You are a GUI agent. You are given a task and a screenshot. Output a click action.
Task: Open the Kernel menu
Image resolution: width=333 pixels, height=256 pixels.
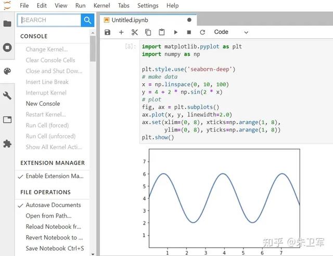(102, 6)
